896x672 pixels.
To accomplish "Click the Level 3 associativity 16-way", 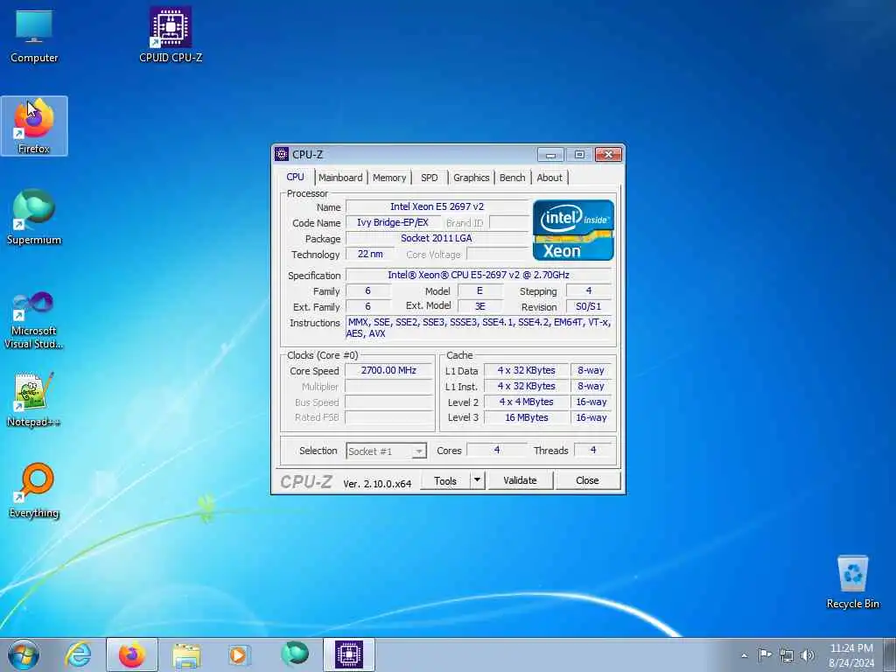I will click(591, 417).
